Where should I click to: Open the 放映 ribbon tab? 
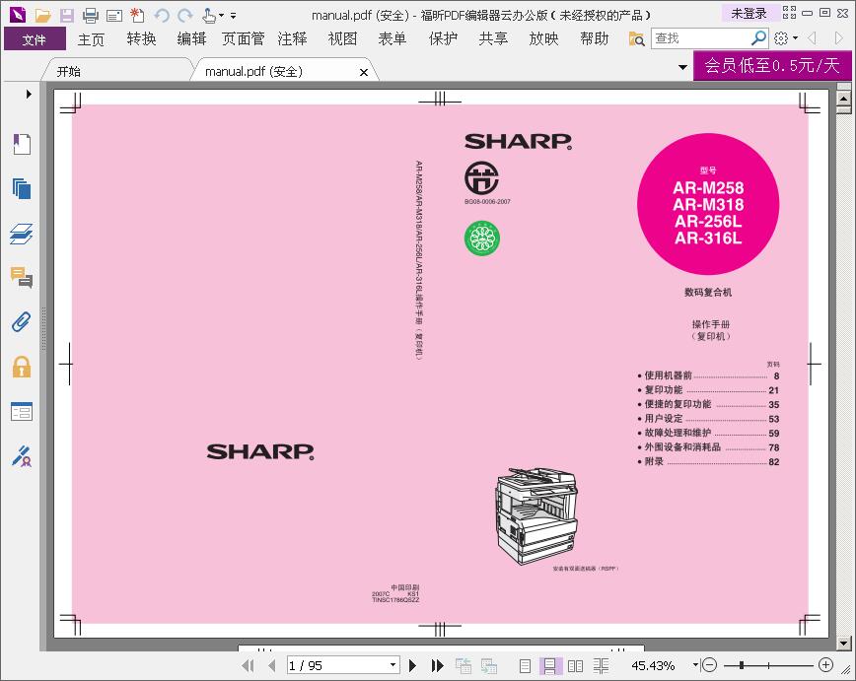coord(543,39)
